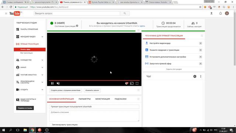
Task: Open 'Все трансляции' sidebar item
Action: click(x=27, y=53)
